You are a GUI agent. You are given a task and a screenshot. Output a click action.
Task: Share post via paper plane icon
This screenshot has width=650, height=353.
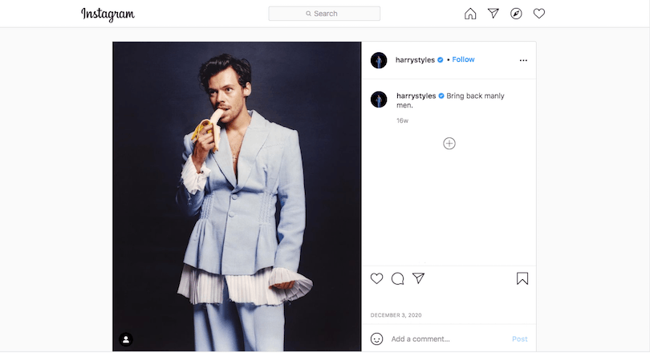[x=418, y=278]
